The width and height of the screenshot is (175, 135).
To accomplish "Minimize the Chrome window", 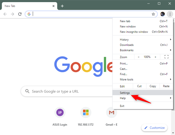I will [x=148, y=4].
